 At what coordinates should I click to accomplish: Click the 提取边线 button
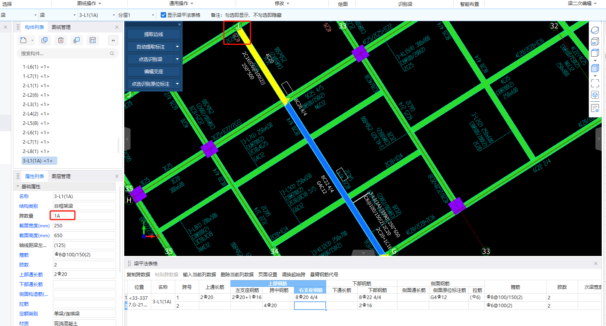[154, 34]
